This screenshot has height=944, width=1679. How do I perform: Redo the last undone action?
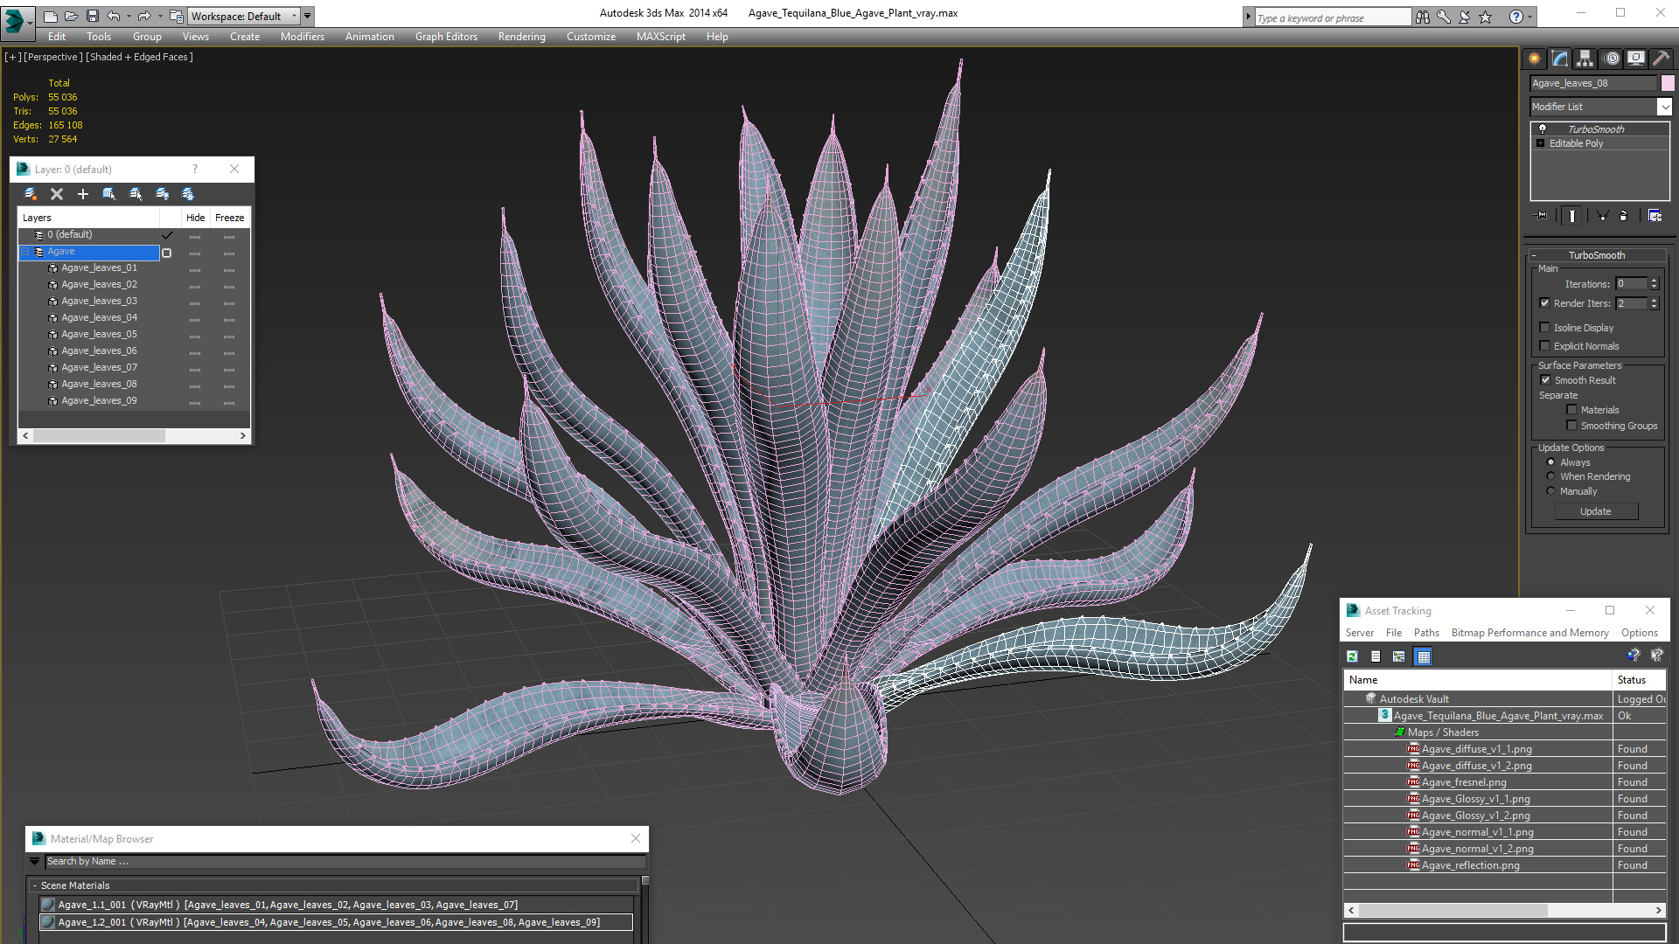tap(144, 16)
